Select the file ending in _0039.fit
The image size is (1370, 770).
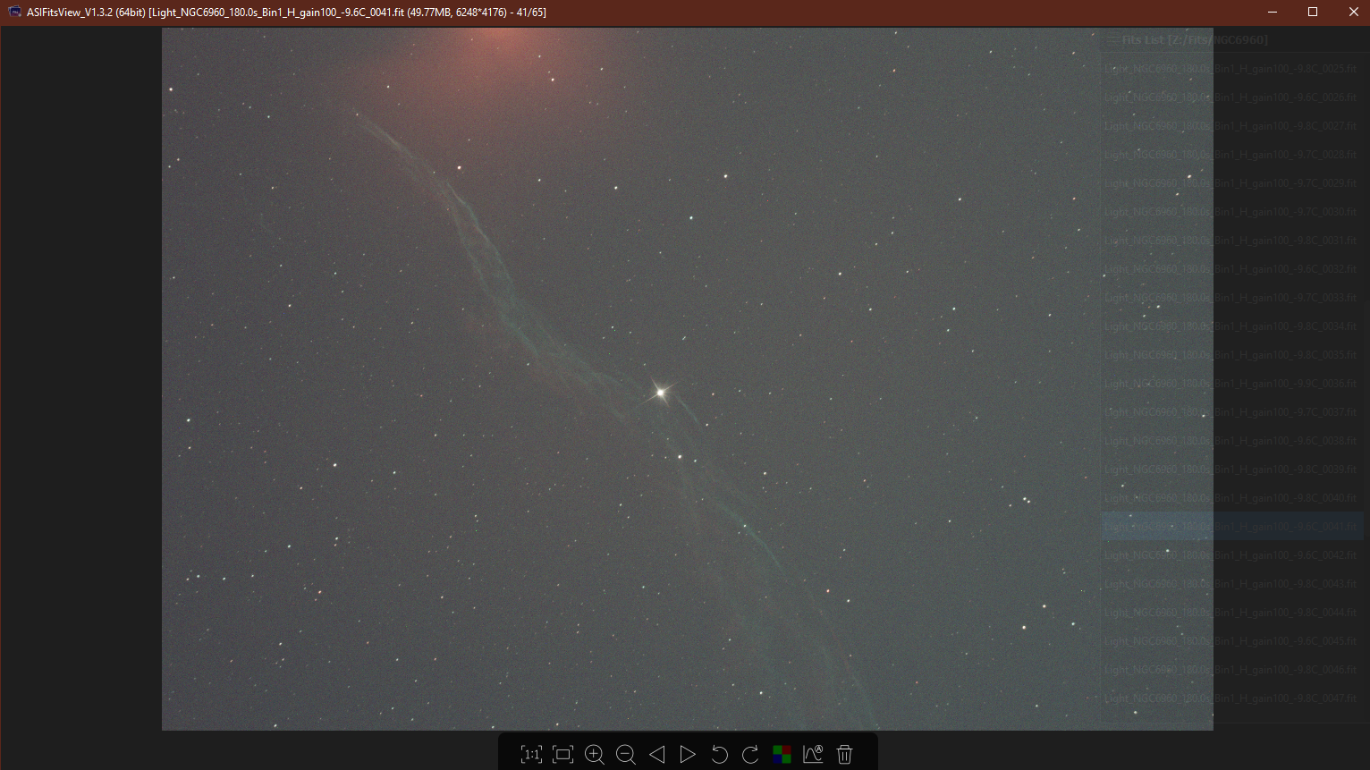(x=1232, y=470)
